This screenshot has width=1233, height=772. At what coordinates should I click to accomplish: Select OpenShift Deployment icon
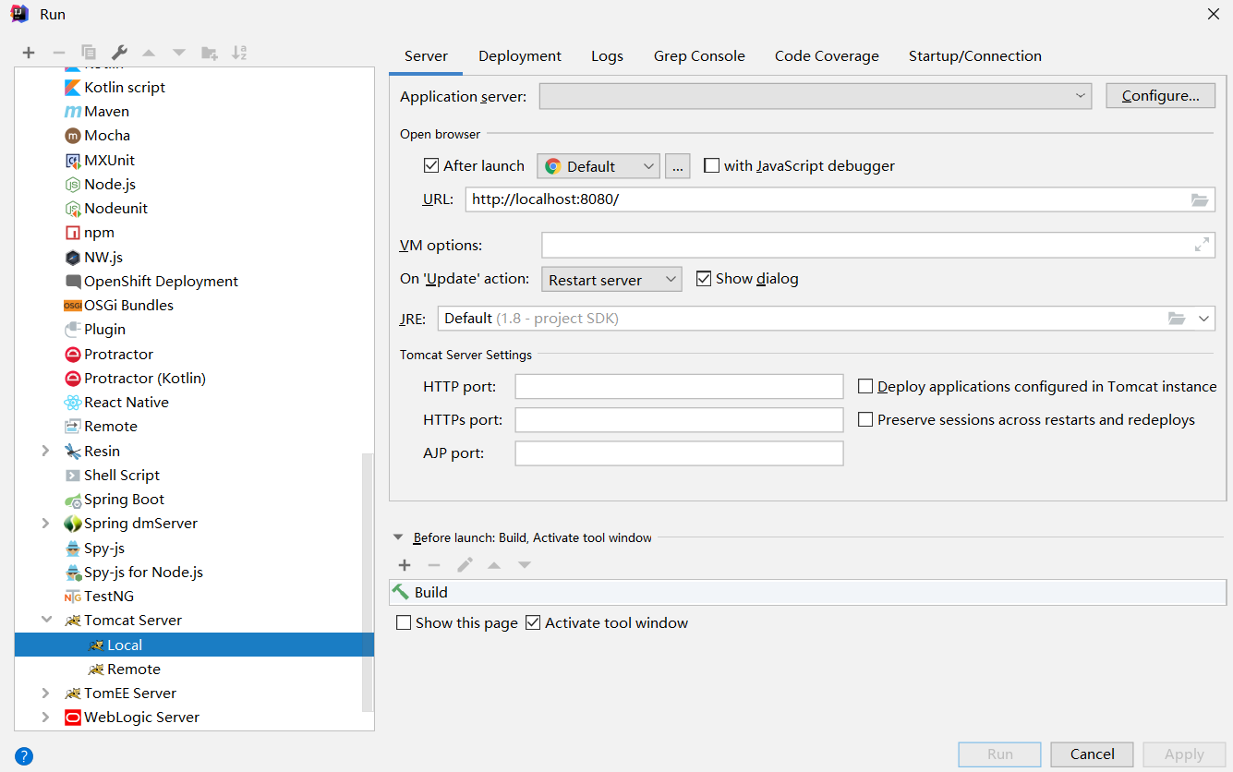click(x=73, y=282)
